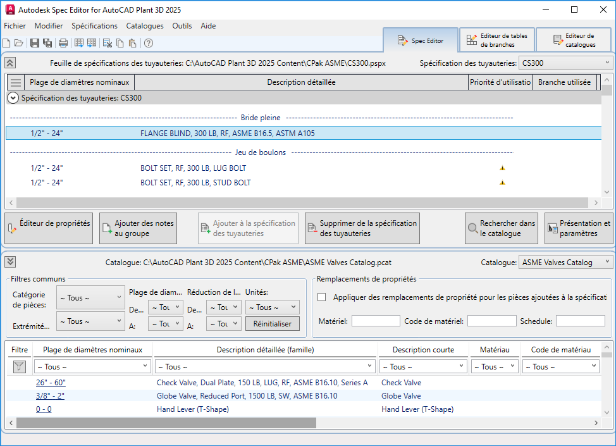Viewport: 616px width, 446px height.
Task: Click the Copy toolbar icon
Action: tap(120, 43)
